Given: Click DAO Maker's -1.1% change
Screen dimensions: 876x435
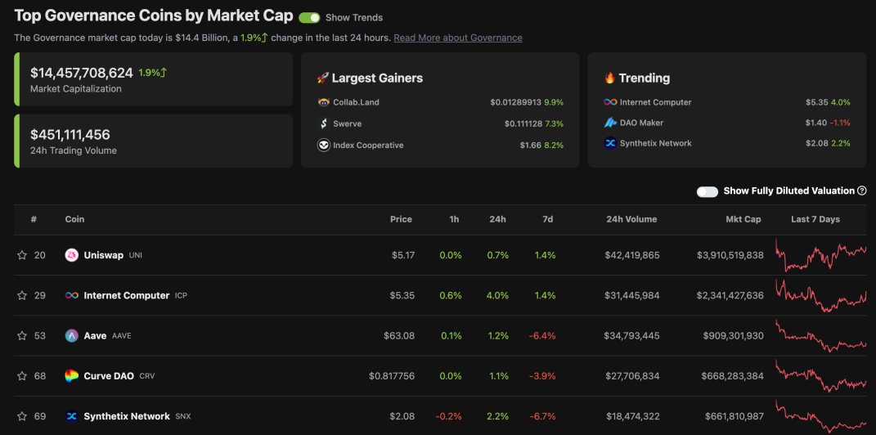Looking at the screenshot, I should pos(840,123).
